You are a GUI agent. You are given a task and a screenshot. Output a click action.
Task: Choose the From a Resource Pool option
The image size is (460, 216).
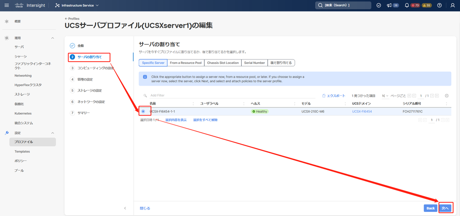pyautogui.click(x=186, y=63)
